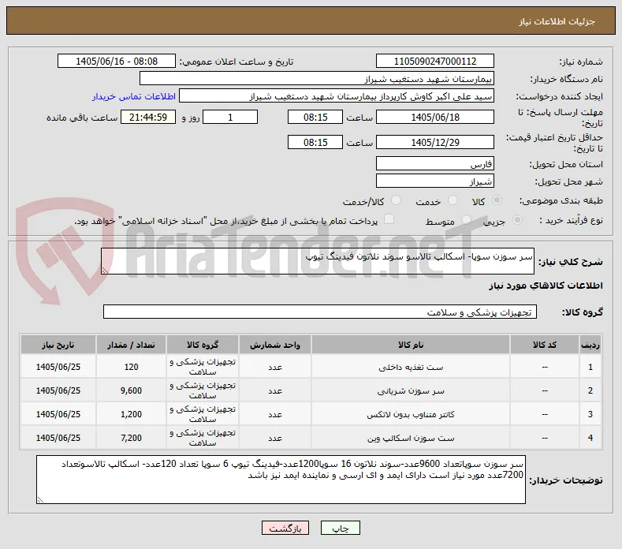The height and width of the screenshot is (549, 622).
Task: Select the جزیی purchase type radio
Action: pos(517,219)
